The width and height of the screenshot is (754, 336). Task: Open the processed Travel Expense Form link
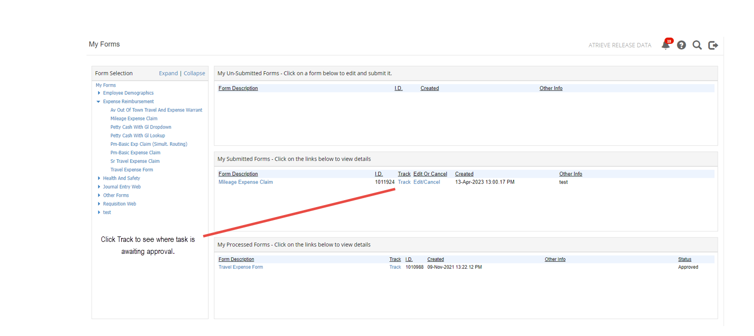coord(241,267)
